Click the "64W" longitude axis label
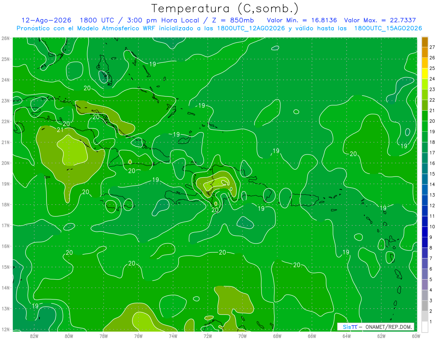Viewport: 442px width, 341px height. [347, 336]
